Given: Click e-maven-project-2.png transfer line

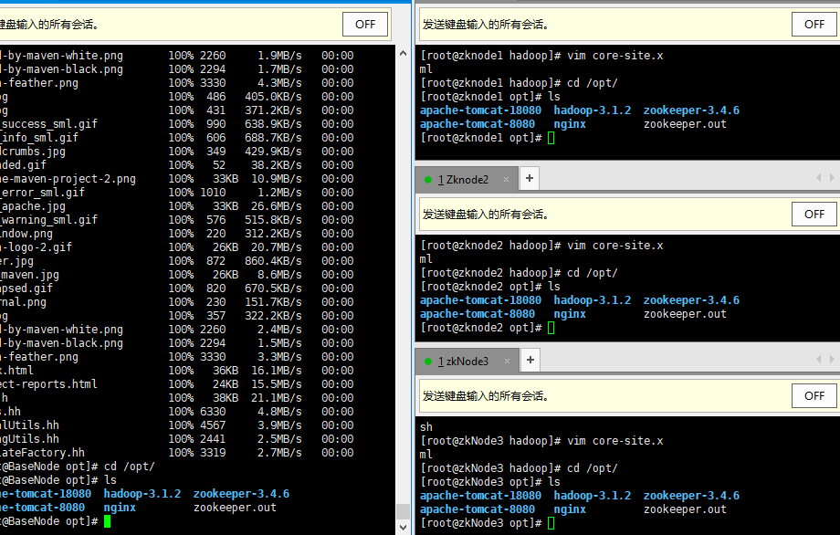Looking at the screenshot, I should 177,179.
